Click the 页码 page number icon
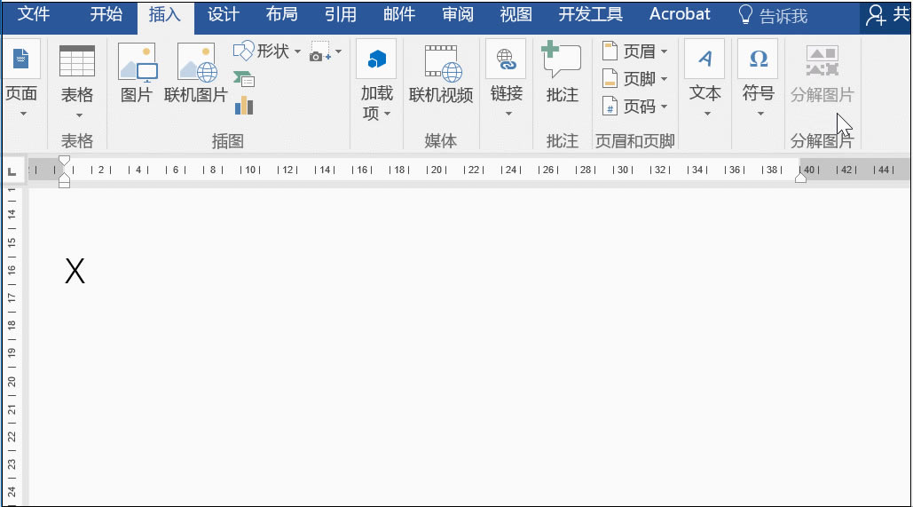913x507 pixels. (x=609, y=106)
